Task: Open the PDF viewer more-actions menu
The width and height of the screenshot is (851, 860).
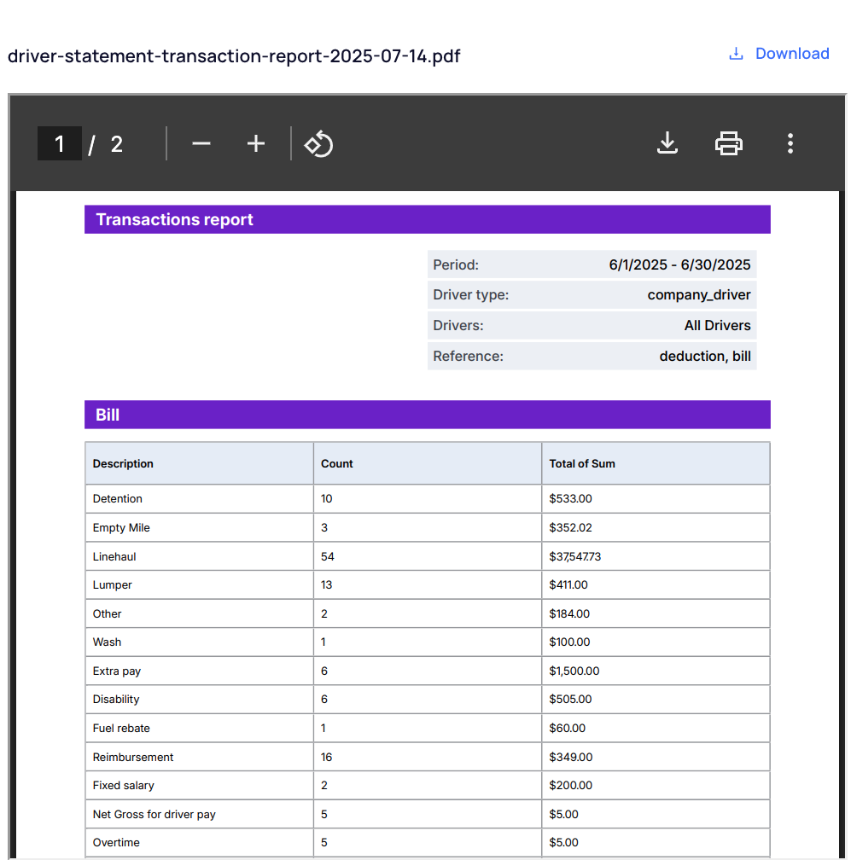Action: point(790,143)
